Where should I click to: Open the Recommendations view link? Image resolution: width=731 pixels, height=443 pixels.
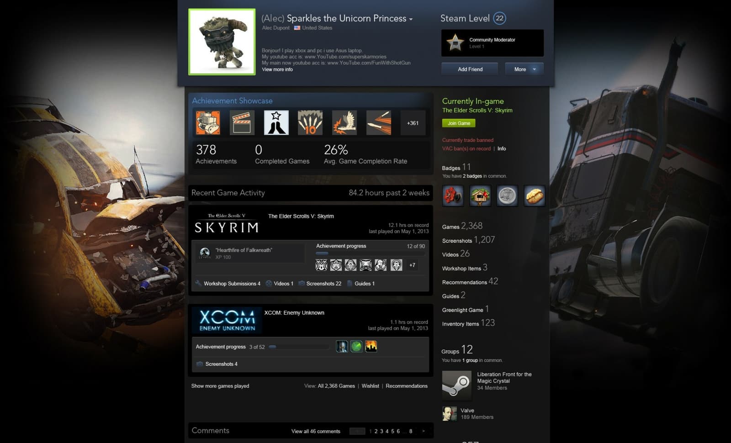pos(407,386)
